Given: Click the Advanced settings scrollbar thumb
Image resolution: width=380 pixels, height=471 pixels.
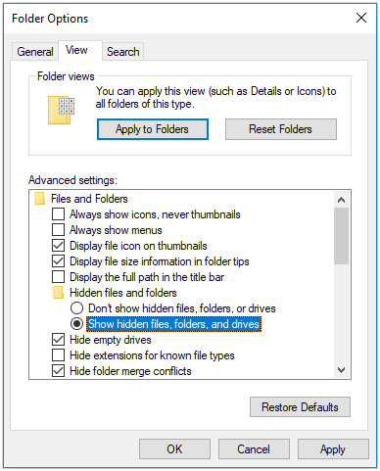Looking at the screenshot, I should click(x=342, y=236).
